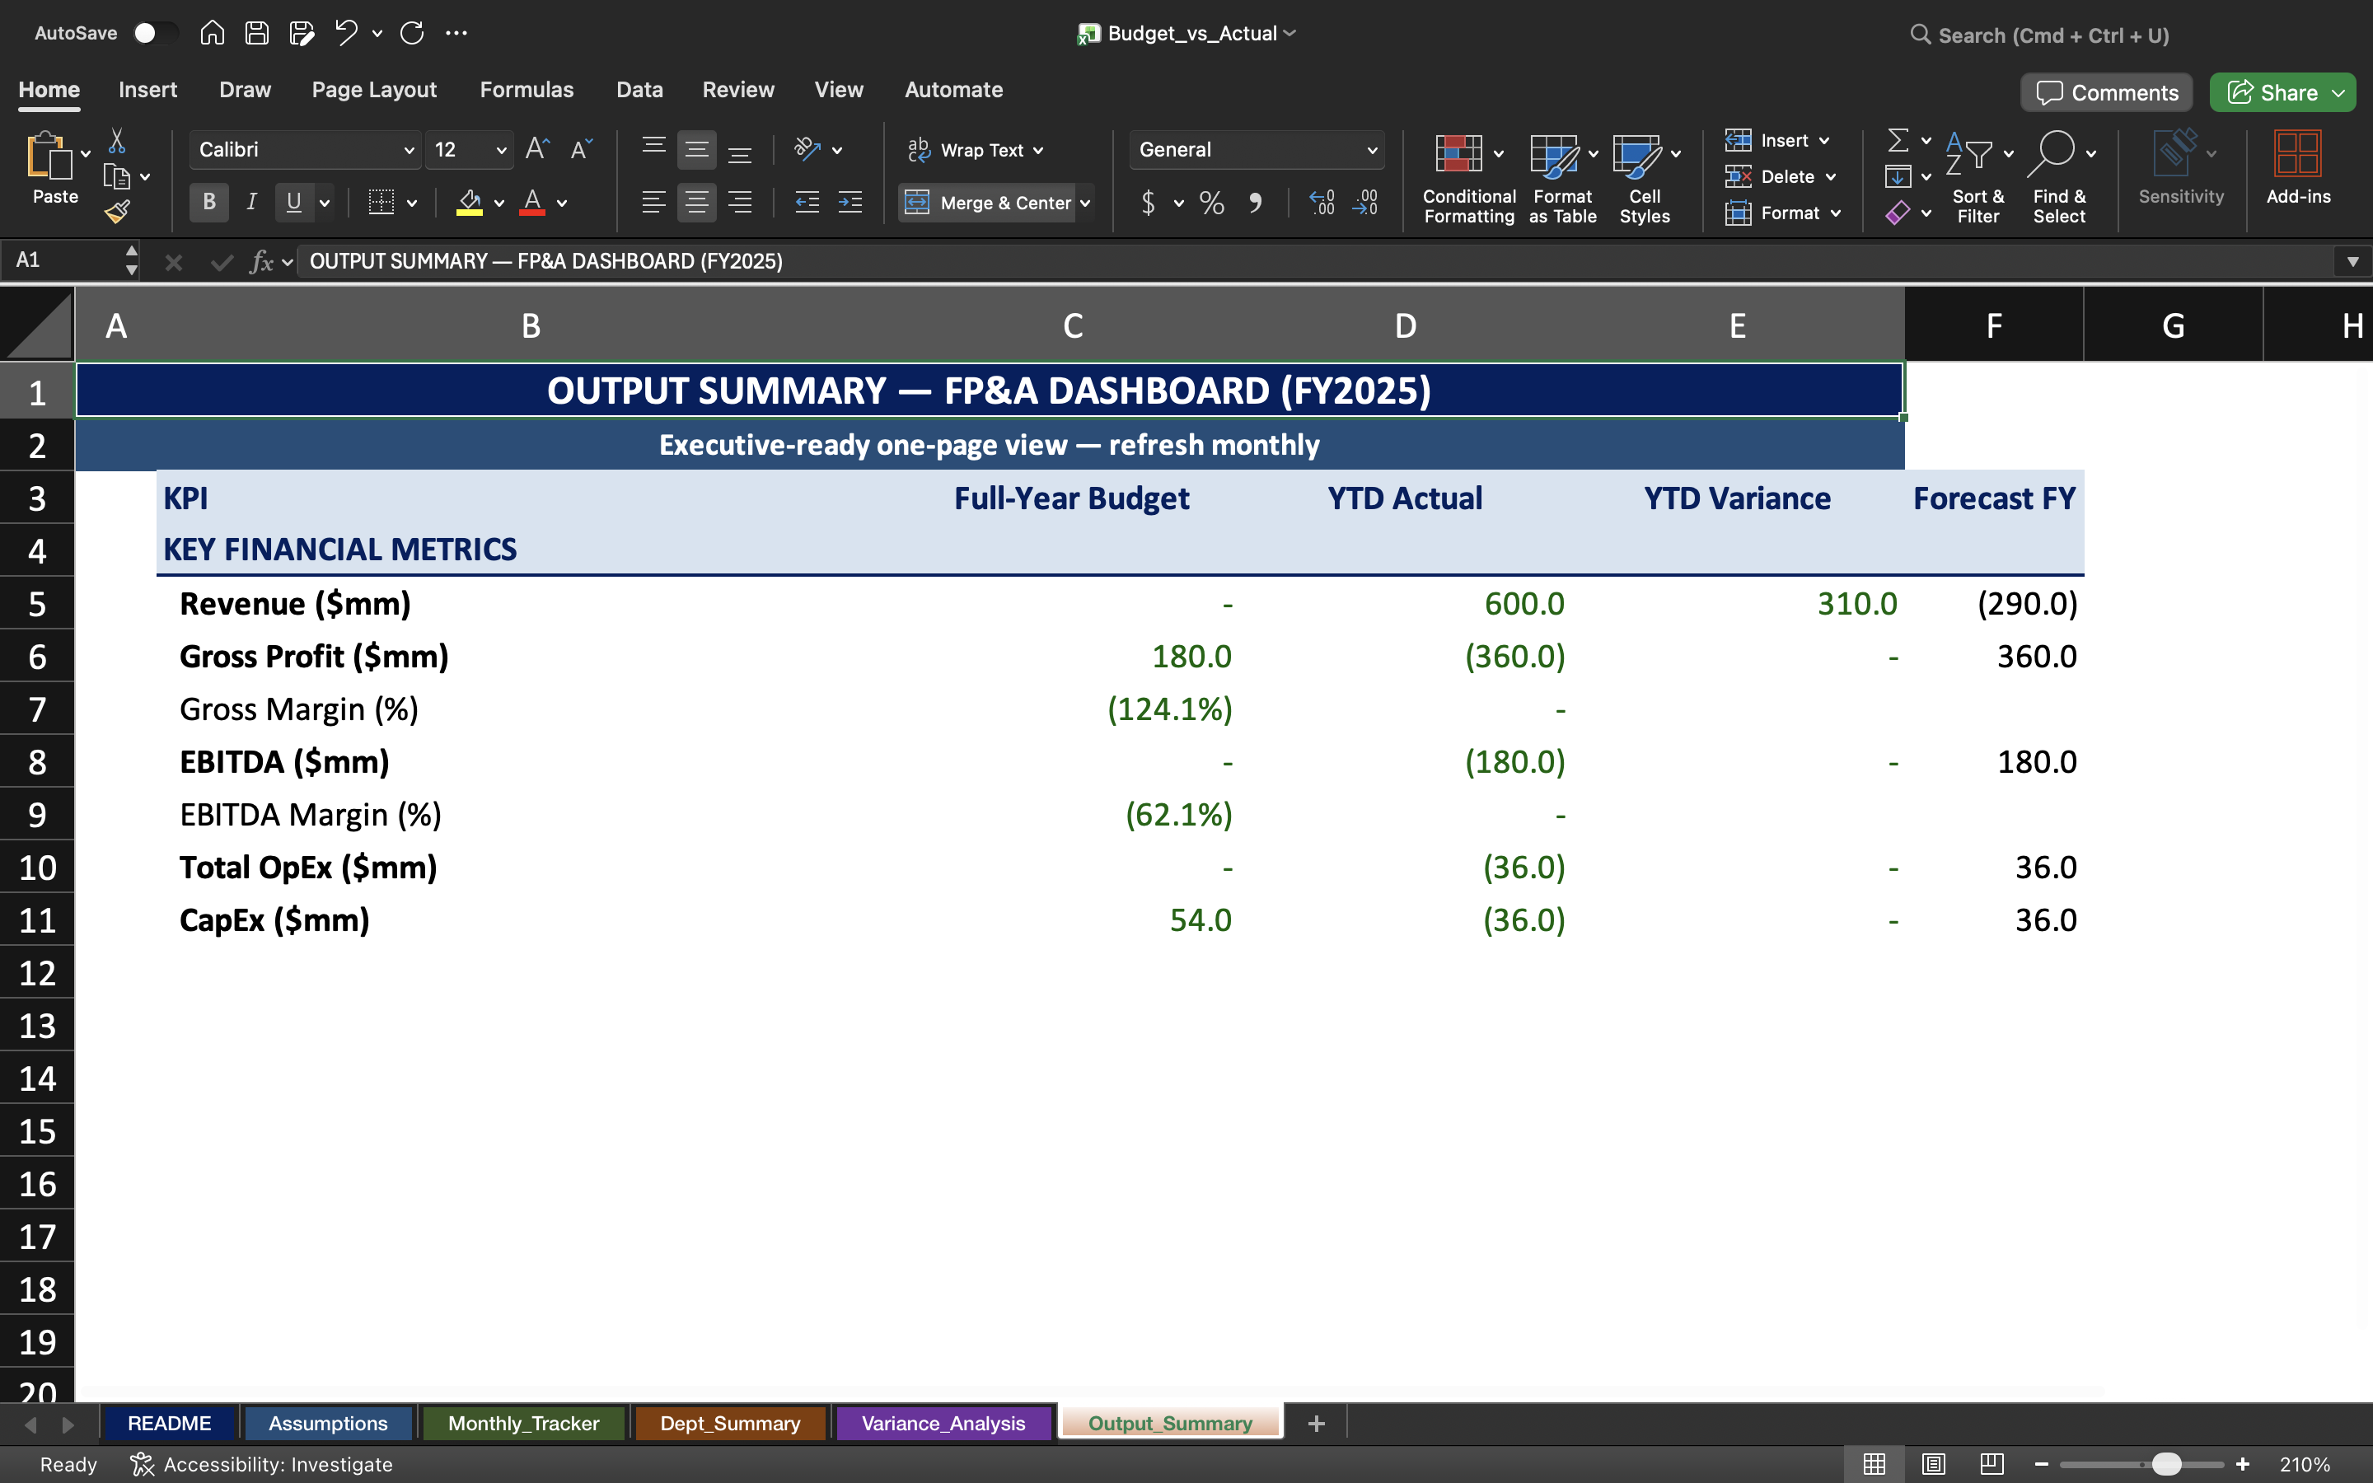The image size is (2373, 1483).
Task: Switch to the Variance_Analysis sheet tab
Action: click(x=943, y=1423)
